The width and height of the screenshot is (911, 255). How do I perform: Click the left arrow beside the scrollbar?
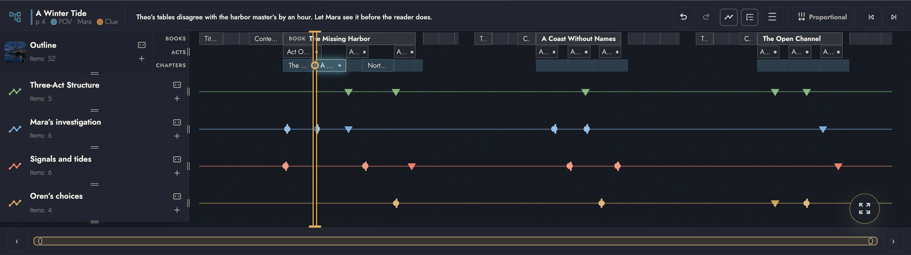pyautogui.click(x=17, y=241)
